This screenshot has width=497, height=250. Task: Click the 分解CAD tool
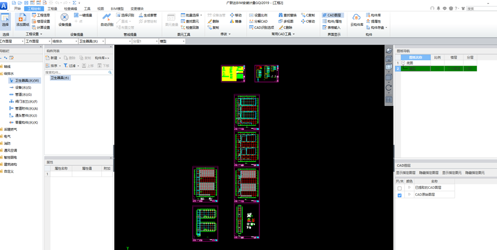click(x=258, y=21)
